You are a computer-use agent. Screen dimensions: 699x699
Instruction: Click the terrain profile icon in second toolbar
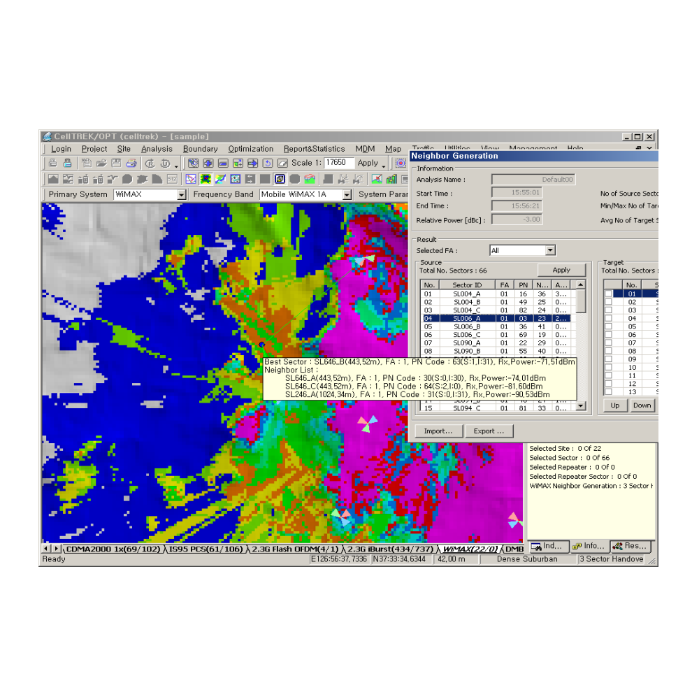[x=53, y=180]
